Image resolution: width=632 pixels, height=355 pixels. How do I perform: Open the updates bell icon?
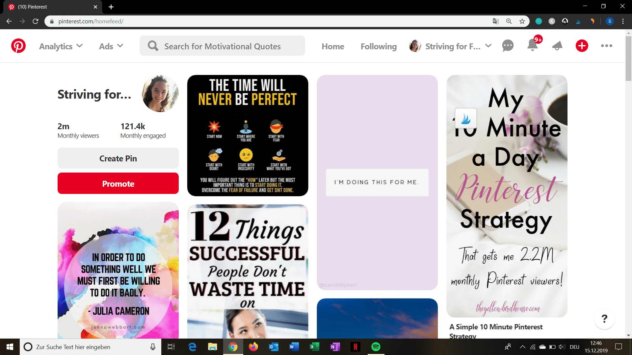(x=557, y=46)
